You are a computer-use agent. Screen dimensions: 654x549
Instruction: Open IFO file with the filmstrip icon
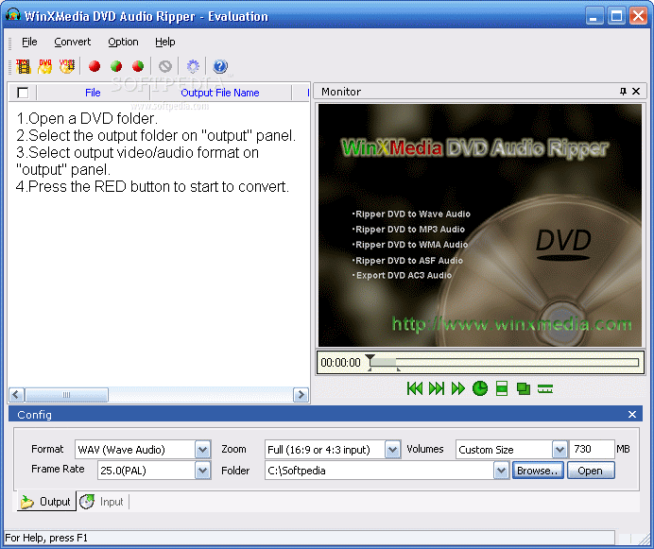(24, 66)
